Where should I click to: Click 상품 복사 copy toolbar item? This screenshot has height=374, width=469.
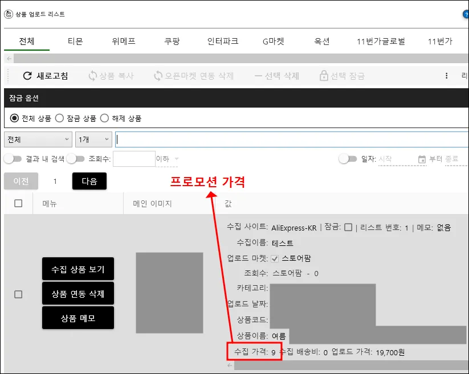pyautogui.click(x=111, y=76)
